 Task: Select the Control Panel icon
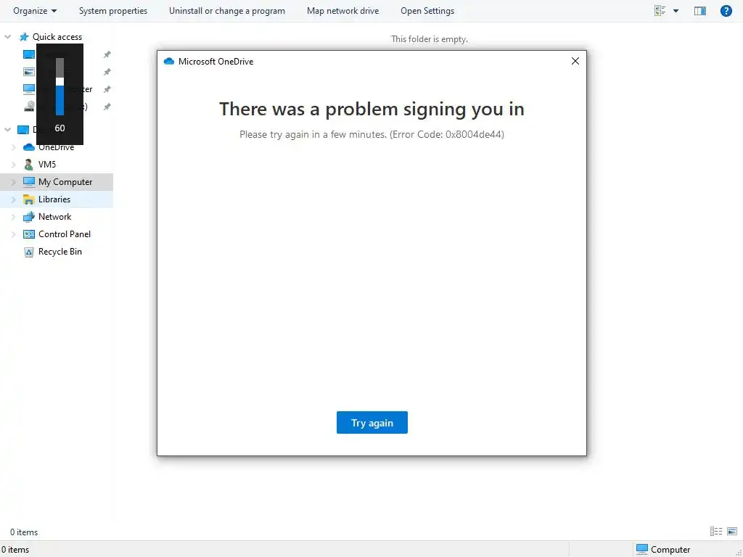pos(29,234)
